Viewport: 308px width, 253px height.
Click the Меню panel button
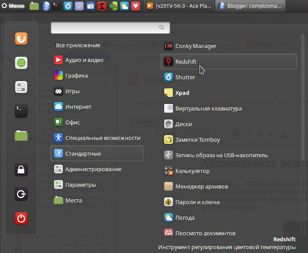[x=13, y=6]
